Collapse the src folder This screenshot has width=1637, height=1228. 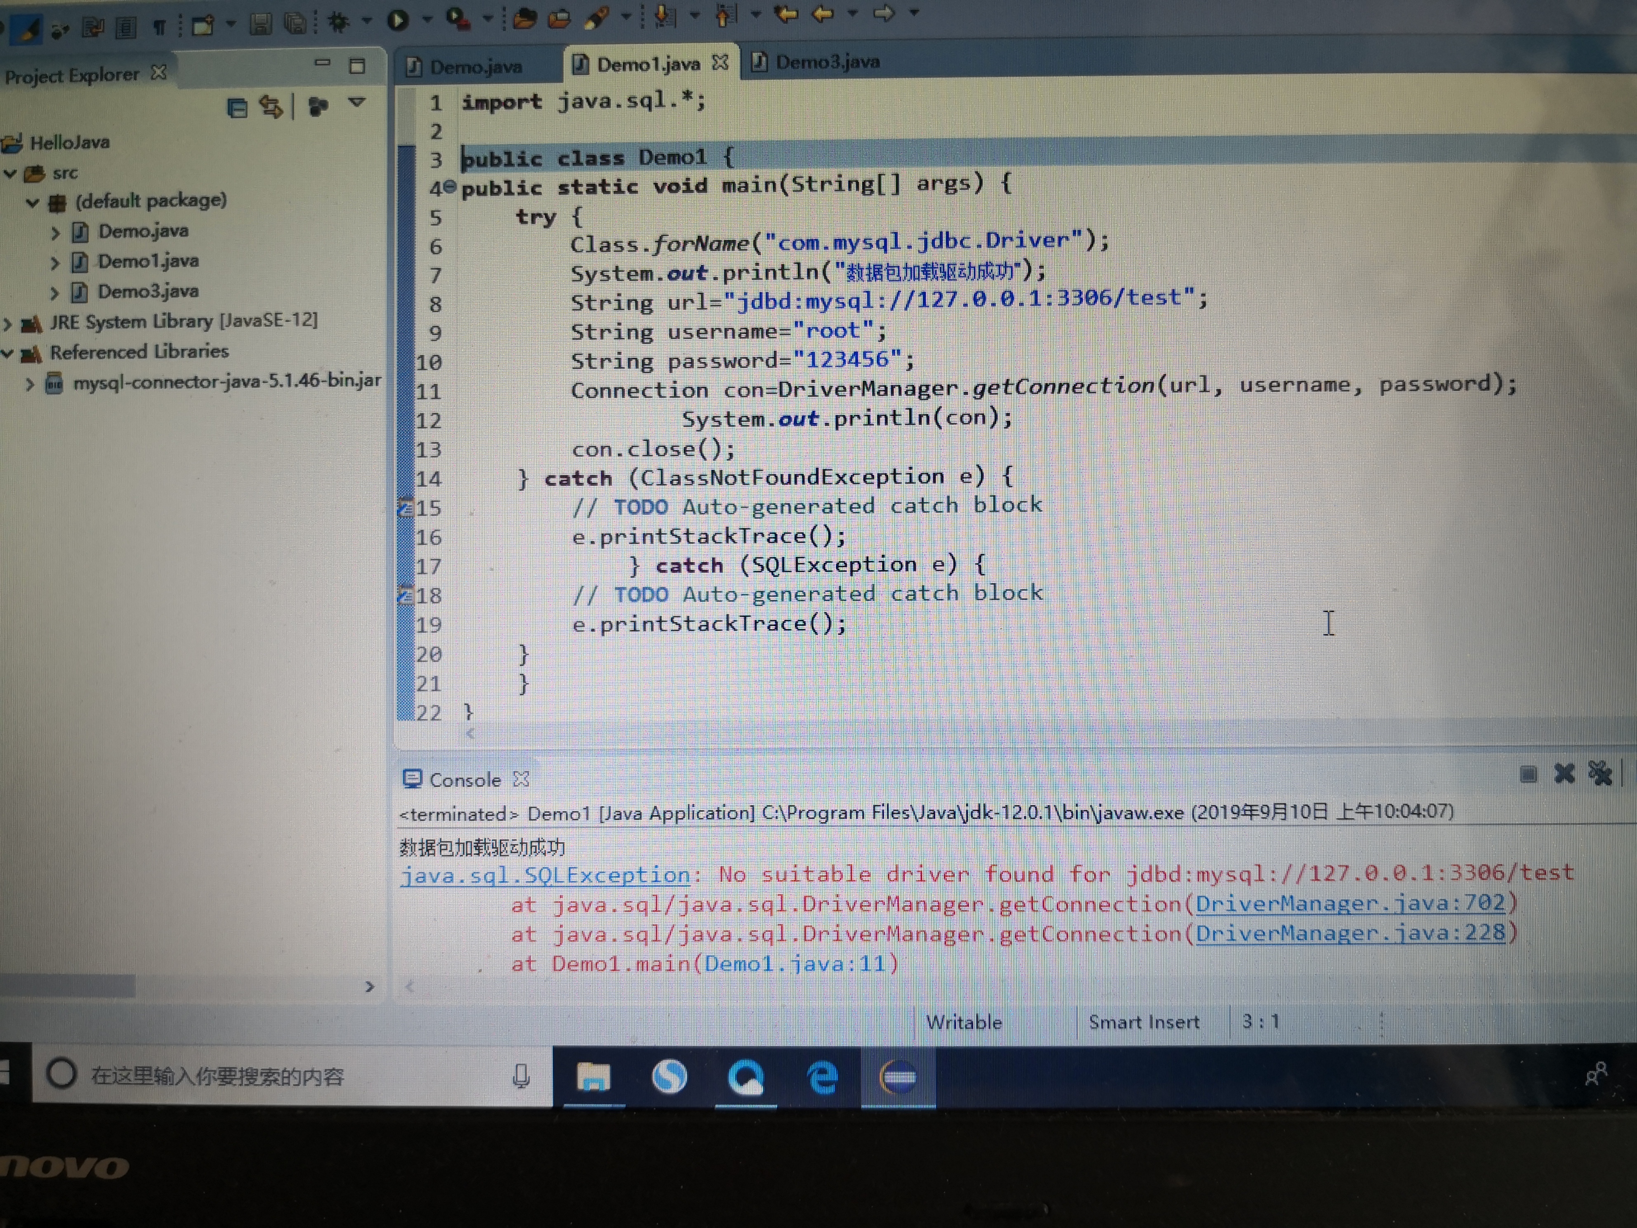click(10, 174)
